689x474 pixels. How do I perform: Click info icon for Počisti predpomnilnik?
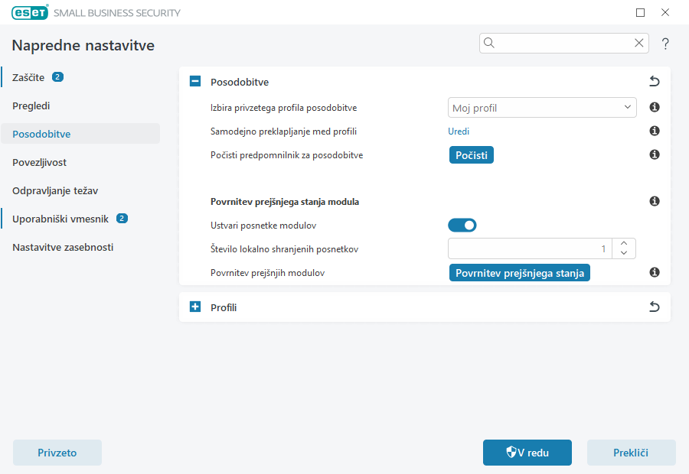655,155
